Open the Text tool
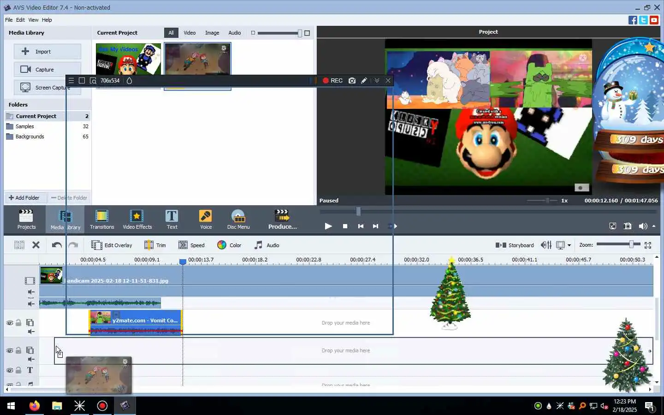The width and height of the screenshot is (664, 415). click(172, 219)
